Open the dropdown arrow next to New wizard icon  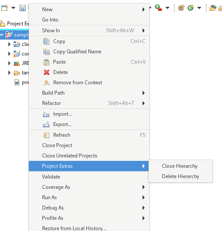pos(13,8)
